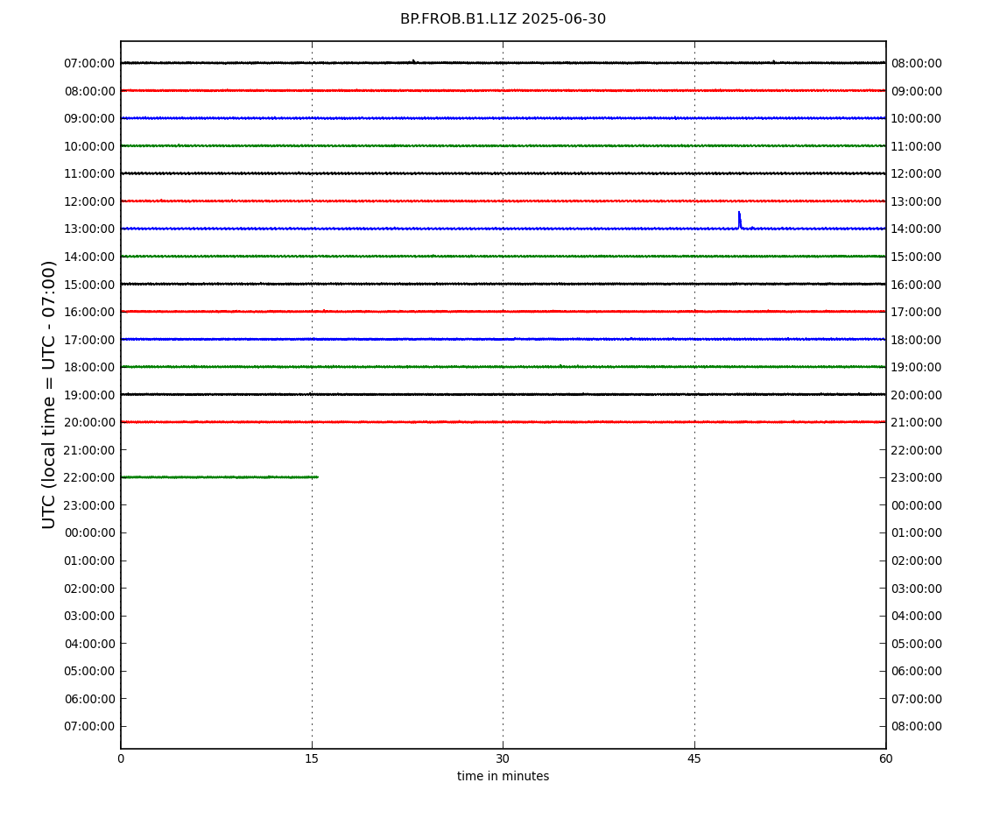Click the blue trace for the 17:00:00 hour

pyautogui.click(x=503, y=339)
